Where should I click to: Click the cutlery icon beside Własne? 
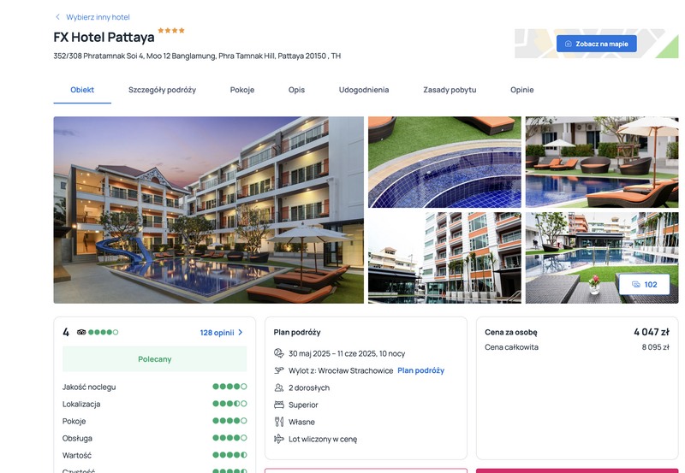[279, 422]
